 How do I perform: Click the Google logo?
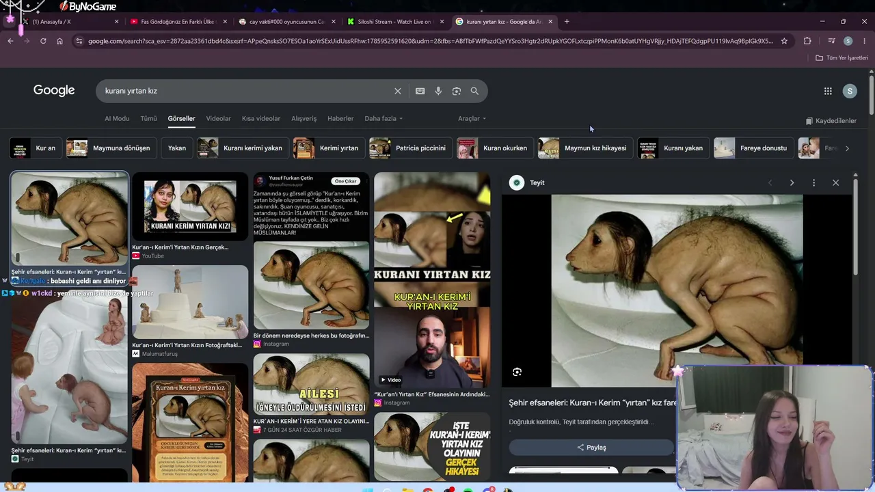click(54, 91)
